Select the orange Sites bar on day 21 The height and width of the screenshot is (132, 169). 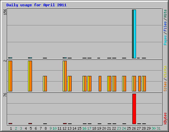point(110,83)
